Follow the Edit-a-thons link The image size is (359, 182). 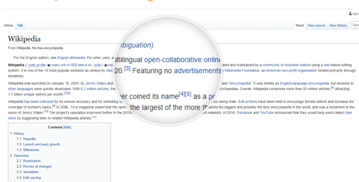[x=248, y=102]
